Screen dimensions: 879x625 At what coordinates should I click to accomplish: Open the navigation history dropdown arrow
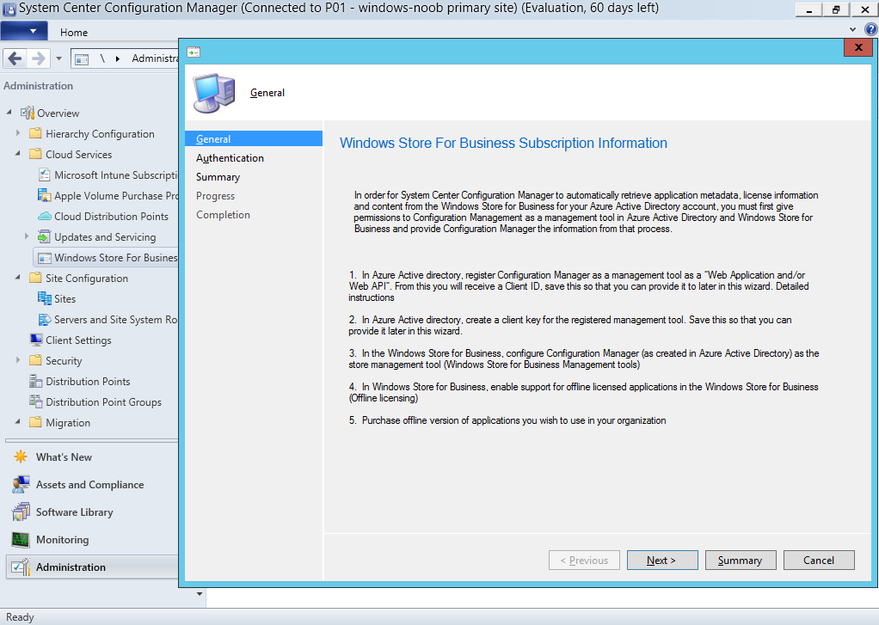coord(58,58)
